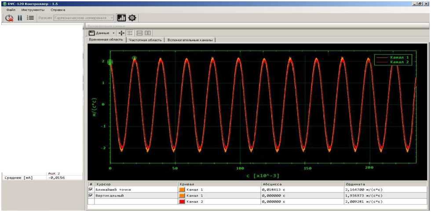Open the list view icon in the toolbar
The height and width of the screenshot is (212, 431).
pyautogui.click(x=30, y=18)
